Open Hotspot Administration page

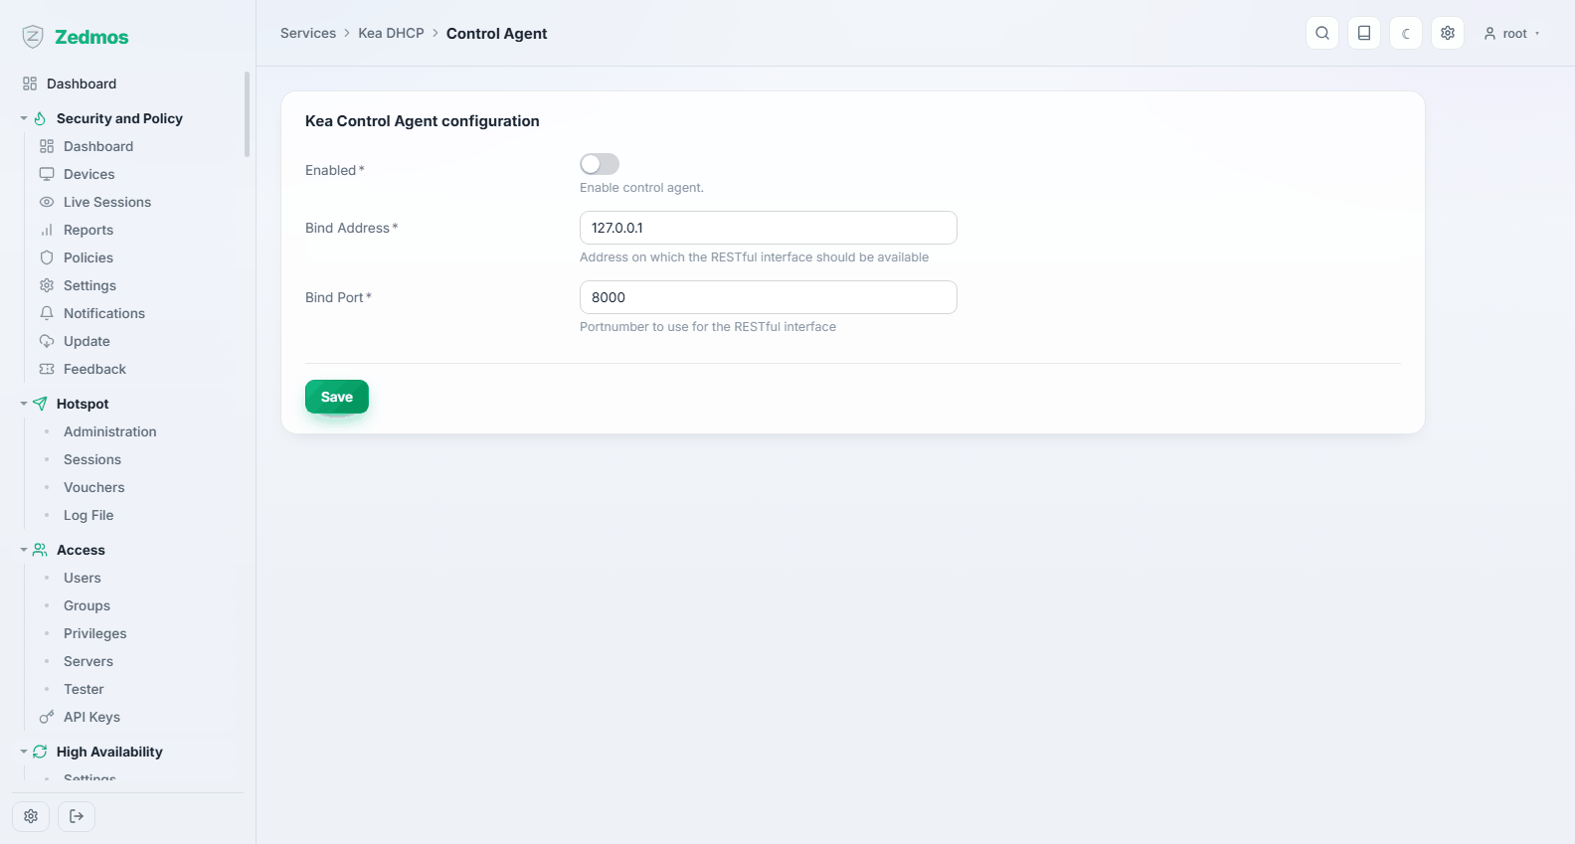coord(110,431)
